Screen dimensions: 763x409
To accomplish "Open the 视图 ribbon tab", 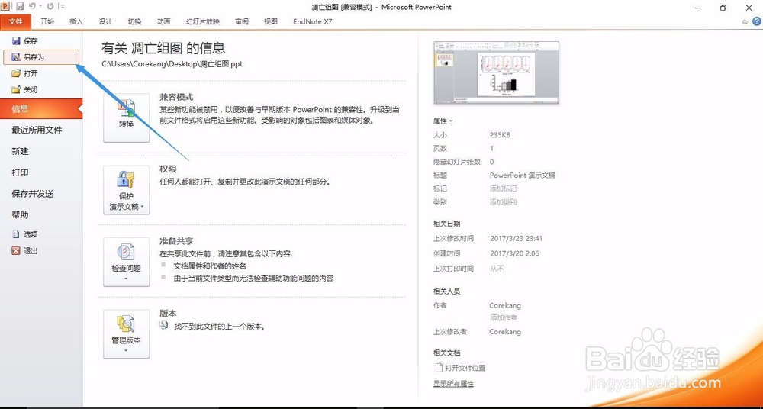I will click(x=271, y=21).
